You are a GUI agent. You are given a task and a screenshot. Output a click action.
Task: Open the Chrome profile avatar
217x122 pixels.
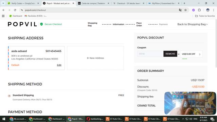click(208, 10)
